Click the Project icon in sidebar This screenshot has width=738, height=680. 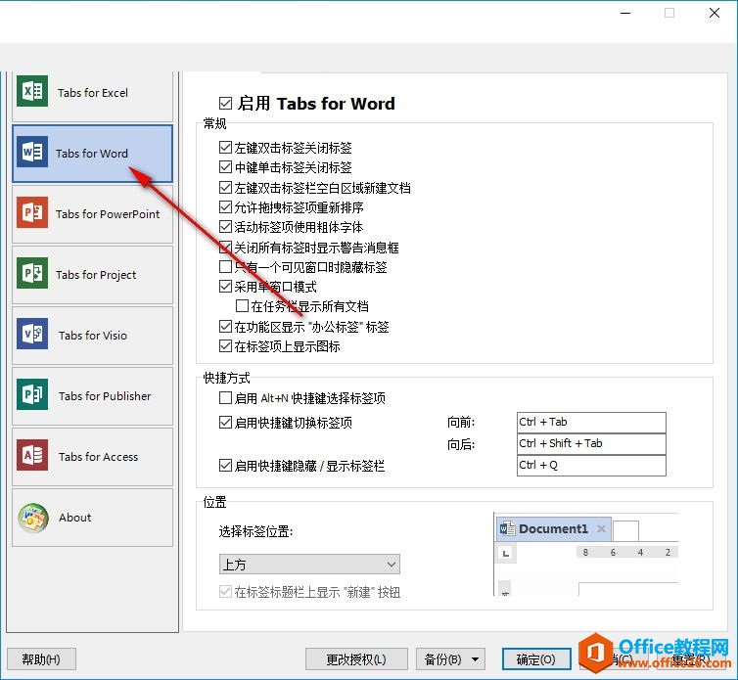32,273
